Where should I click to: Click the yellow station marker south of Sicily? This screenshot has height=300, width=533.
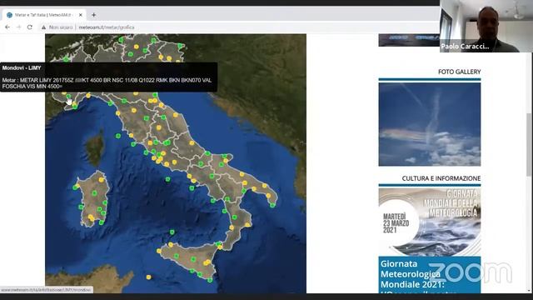click(148, 277)
